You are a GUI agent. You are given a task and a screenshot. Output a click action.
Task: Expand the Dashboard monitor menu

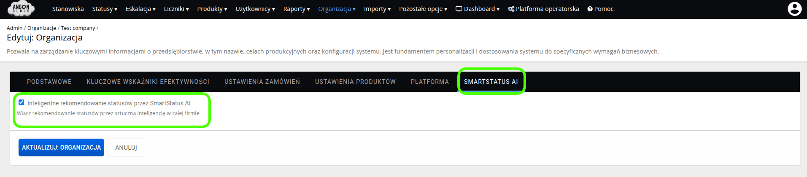[x=478, y=9]
